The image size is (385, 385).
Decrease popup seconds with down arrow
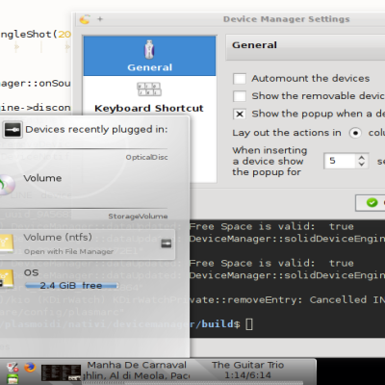click(362, 165)
